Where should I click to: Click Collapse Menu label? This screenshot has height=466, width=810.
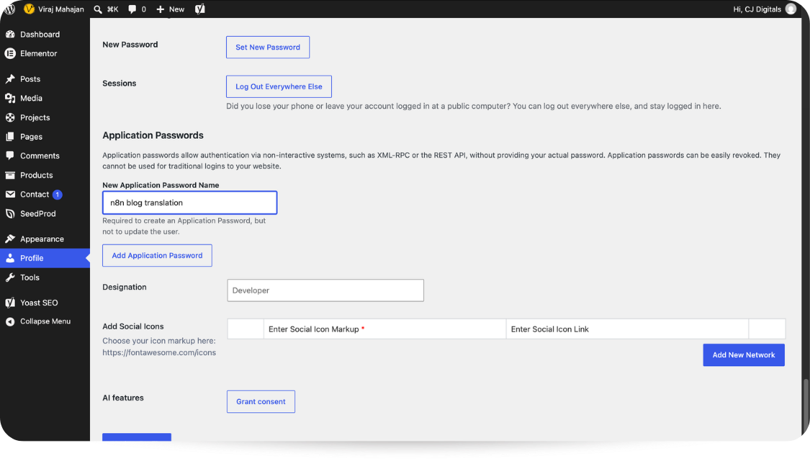coord(45,321)
